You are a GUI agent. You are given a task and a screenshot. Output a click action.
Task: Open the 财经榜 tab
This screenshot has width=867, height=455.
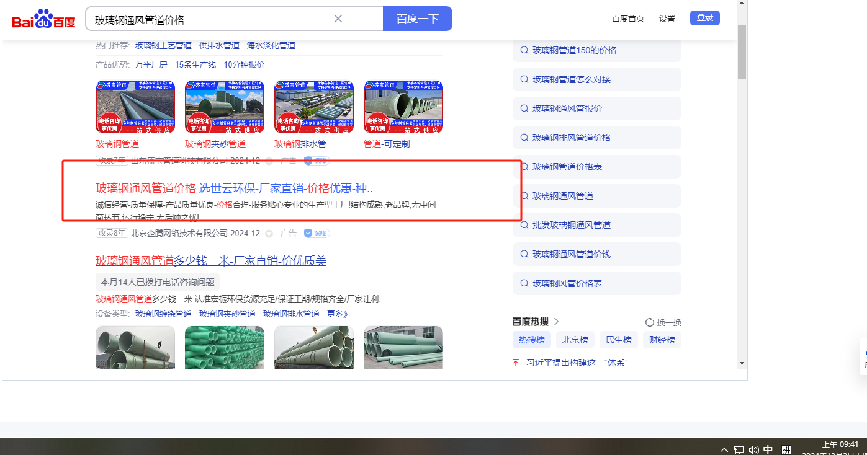point(662,340)
